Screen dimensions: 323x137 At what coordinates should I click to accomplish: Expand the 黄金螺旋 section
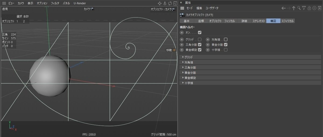pos(250,78)
